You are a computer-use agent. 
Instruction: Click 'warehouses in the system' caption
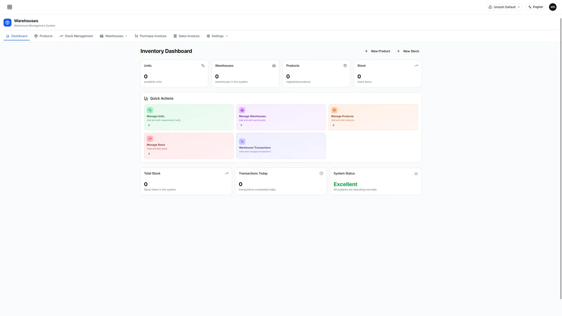tap(231, 82)
